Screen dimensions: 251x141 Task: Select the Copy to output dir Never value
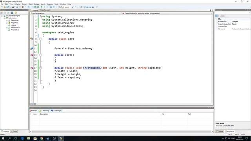[x=234, y=24]
